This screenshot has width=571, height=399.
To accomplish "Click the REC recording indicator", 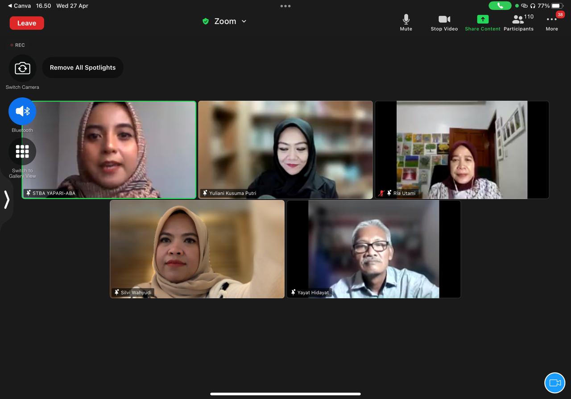I will coord(18,45).
